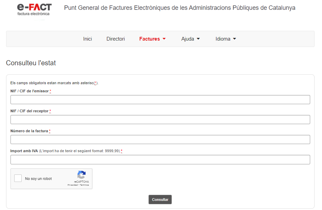The image size is (322, 210).
Task: Select the Número de la factura field
Action: point(160,139)
